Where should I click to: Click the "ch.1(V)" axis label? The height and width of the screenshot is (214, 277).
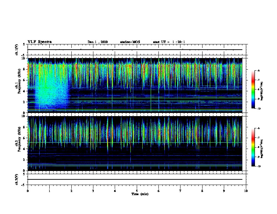17,50
